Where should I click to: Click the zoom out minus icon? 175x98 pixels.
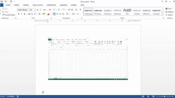coord(157,97)
